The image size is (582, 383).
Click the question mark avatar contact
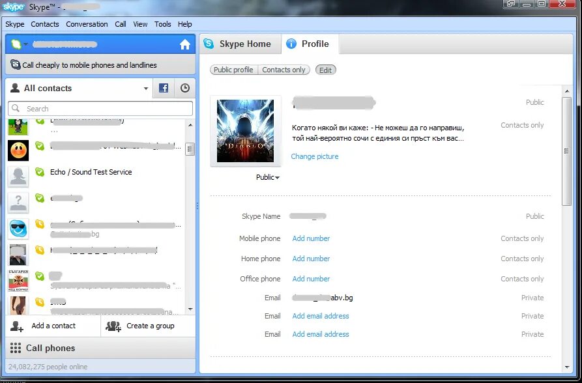coord(18,203)
